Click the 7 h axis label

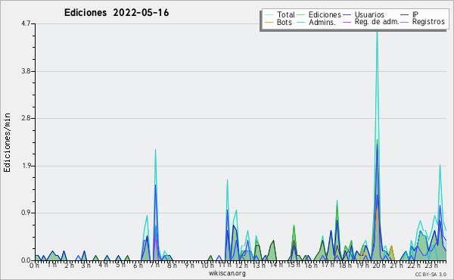(x=155, y=266)
